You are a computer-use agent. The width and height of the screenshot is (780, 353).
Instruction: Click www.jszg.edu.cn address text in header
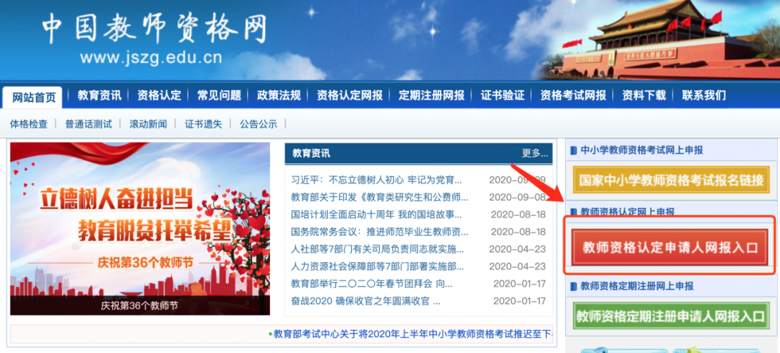click(151, 58)
